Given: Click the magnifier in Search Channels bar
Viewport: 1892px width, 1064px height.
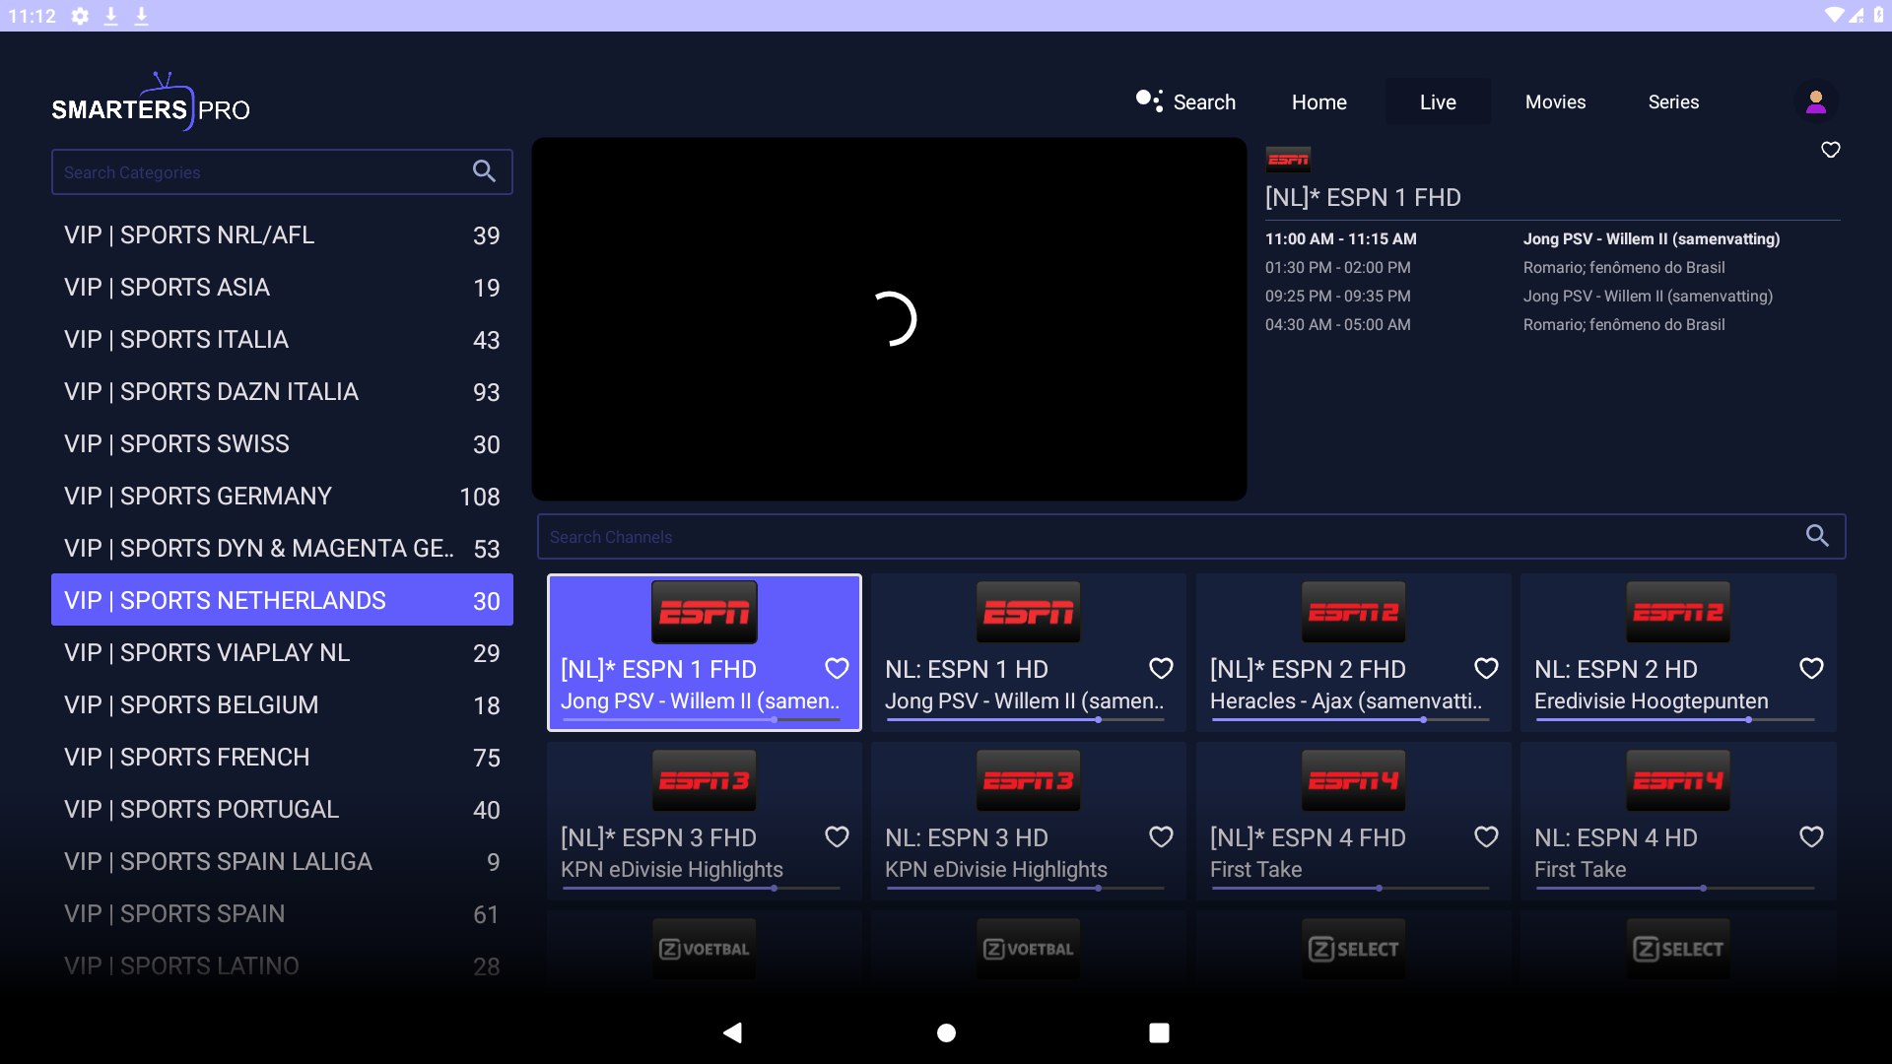Looking at the screenshot, I should [1818, 536].
